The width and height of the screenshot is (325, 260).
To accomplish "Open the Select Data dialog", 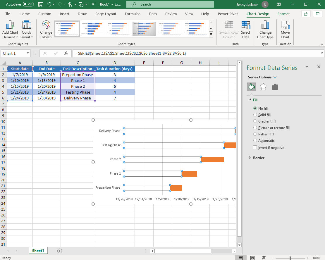I will pos(246,29).
